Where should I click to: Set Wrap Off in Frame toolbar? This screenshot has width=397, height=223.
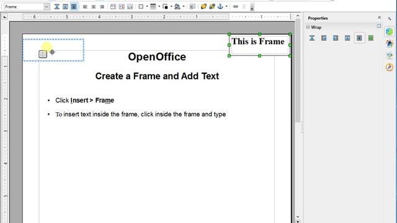pos(57,7)
